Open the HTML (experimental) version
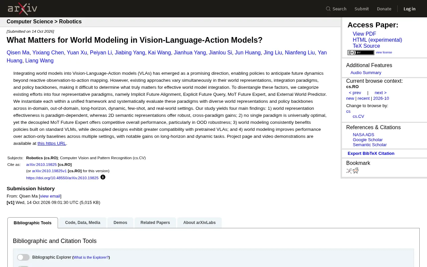 377,40
